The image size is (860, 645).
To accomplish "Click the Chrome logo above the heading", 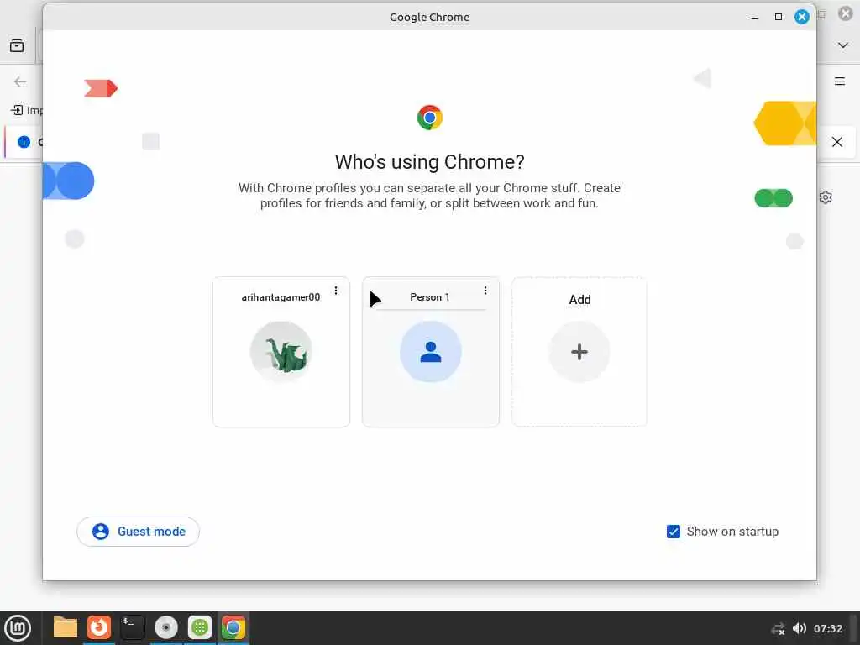I will 429,118.
